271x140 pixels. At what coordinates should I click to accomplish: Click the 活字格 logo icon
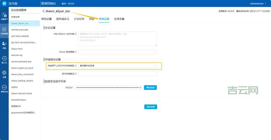[x=4, y=4]
